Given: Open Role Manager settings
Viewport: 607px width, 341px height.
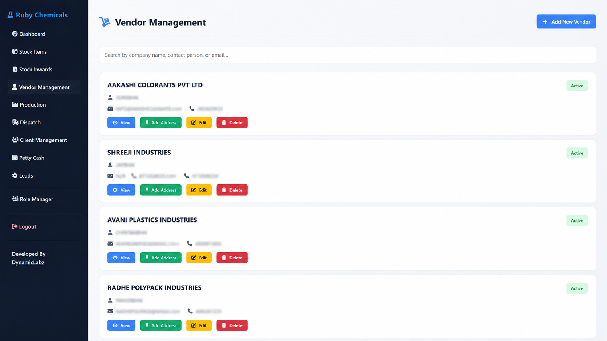Looking at the screenshot, I should pos(44,199).
